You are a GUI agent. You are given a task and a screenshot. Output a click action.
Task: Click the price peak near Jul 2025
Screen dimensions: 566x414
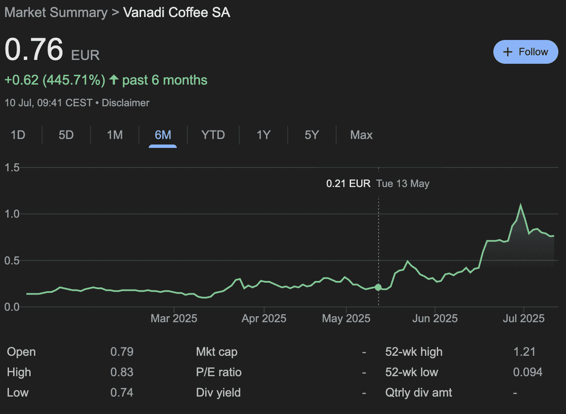[x=521, y=205]
